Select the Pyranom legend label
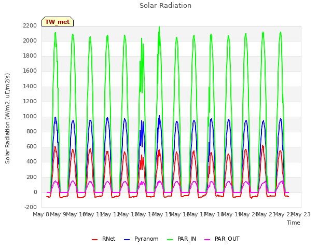Viewport: 332px width, 249px height. point(146,239)
